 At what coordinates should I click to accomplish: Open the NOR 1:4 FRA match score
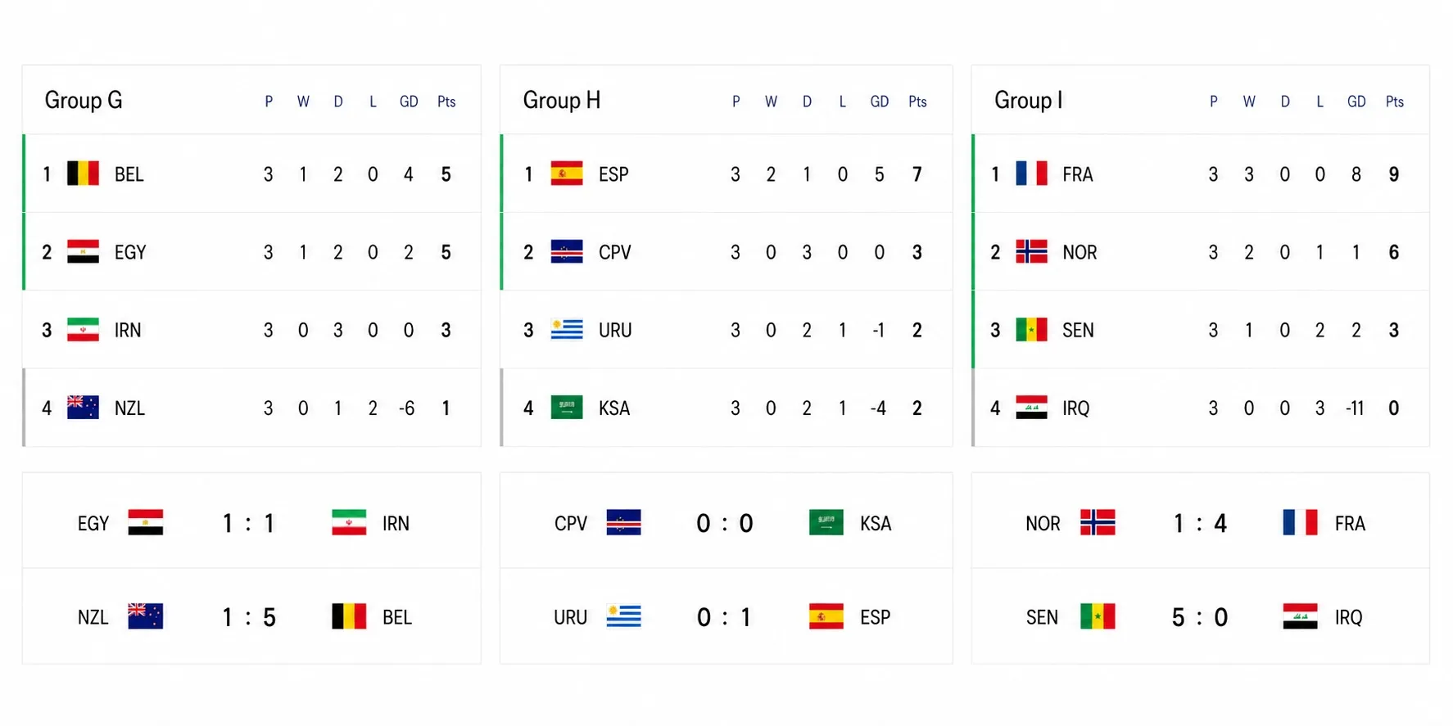click(x=1200, y=521)
